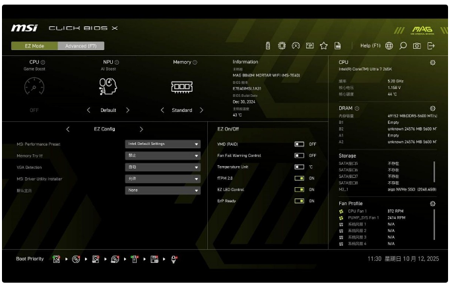
Task: Open the Favorites star icon
Action: point(323,45)
